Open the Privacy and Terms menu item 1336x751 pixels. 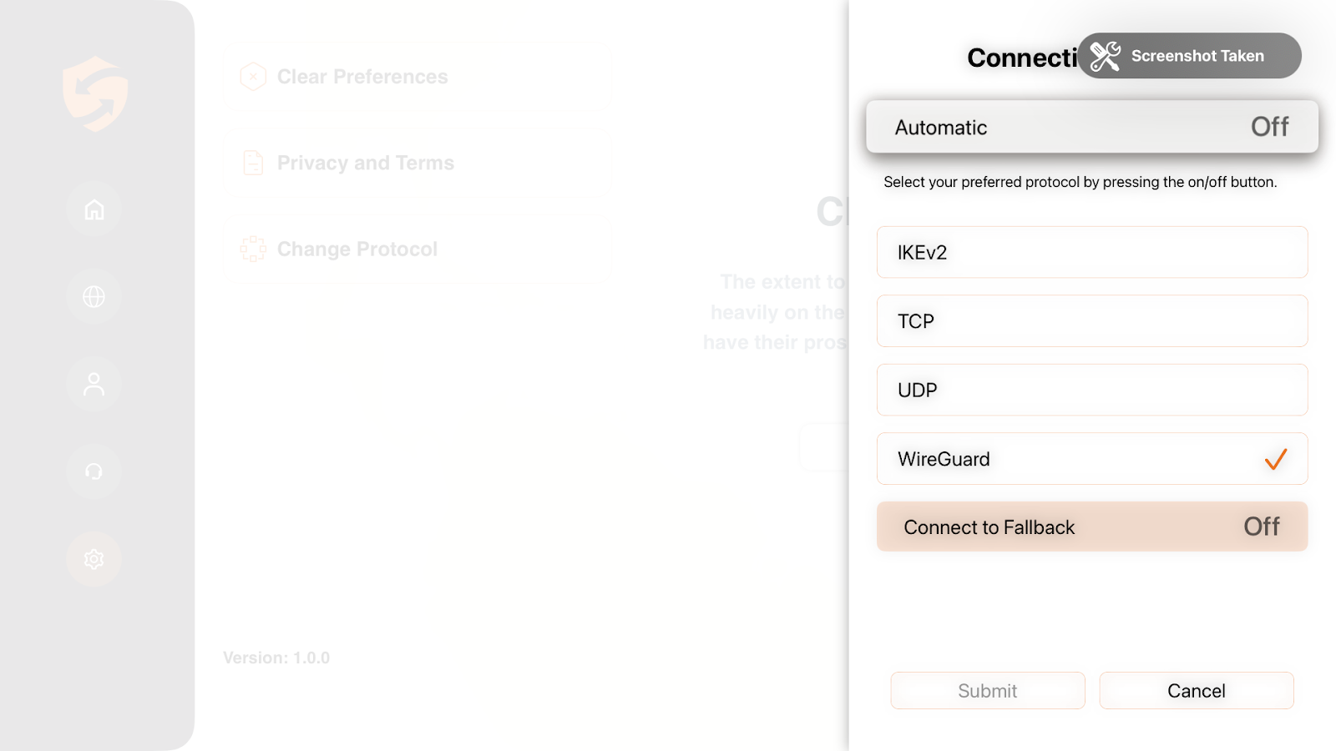366,163
